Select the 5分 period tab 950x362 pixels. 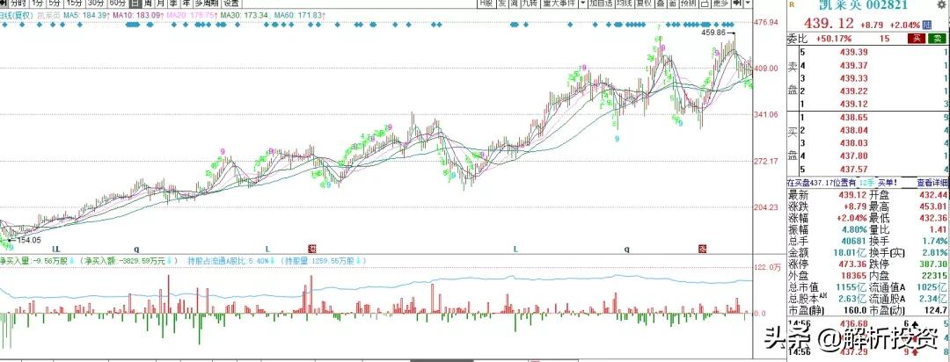55,3
